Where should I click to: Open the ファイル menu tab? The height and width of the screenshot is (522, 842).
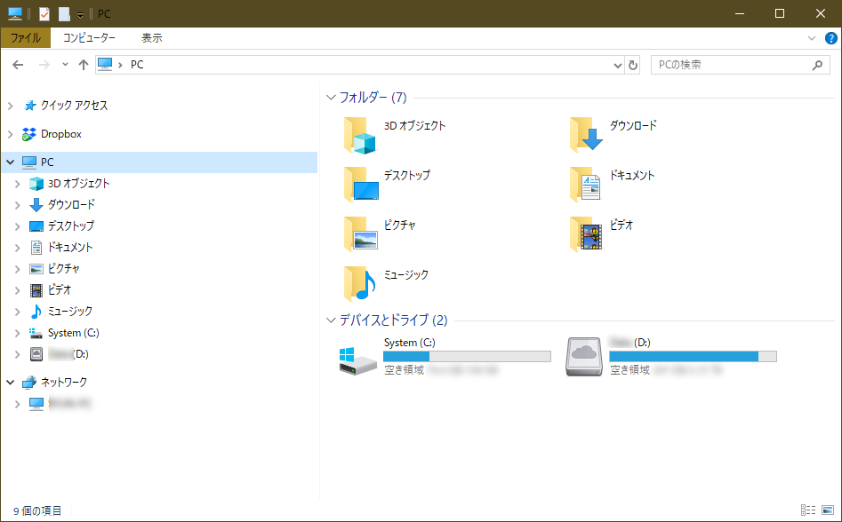click(x=26, y=38)
